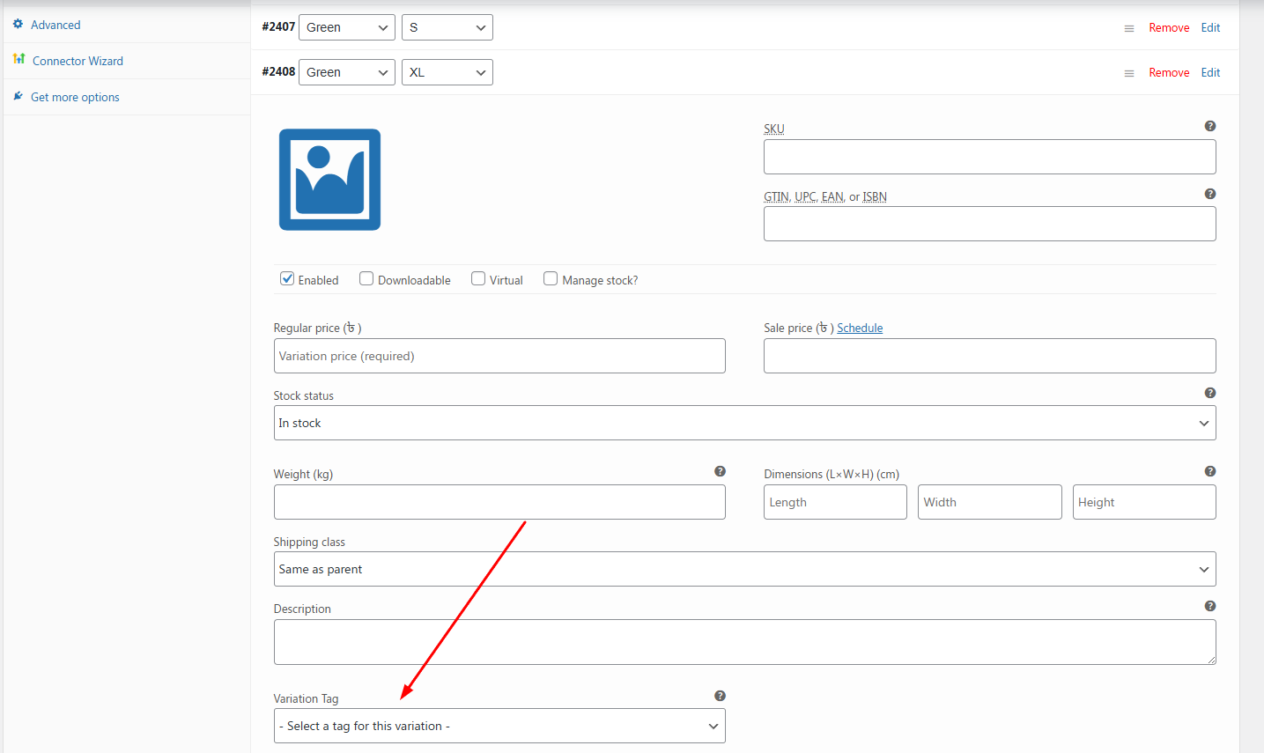The height and width of the screenshot is (753, 1264).
Task: Click the Connector Wizard chart icon
Action: [18, 60]
